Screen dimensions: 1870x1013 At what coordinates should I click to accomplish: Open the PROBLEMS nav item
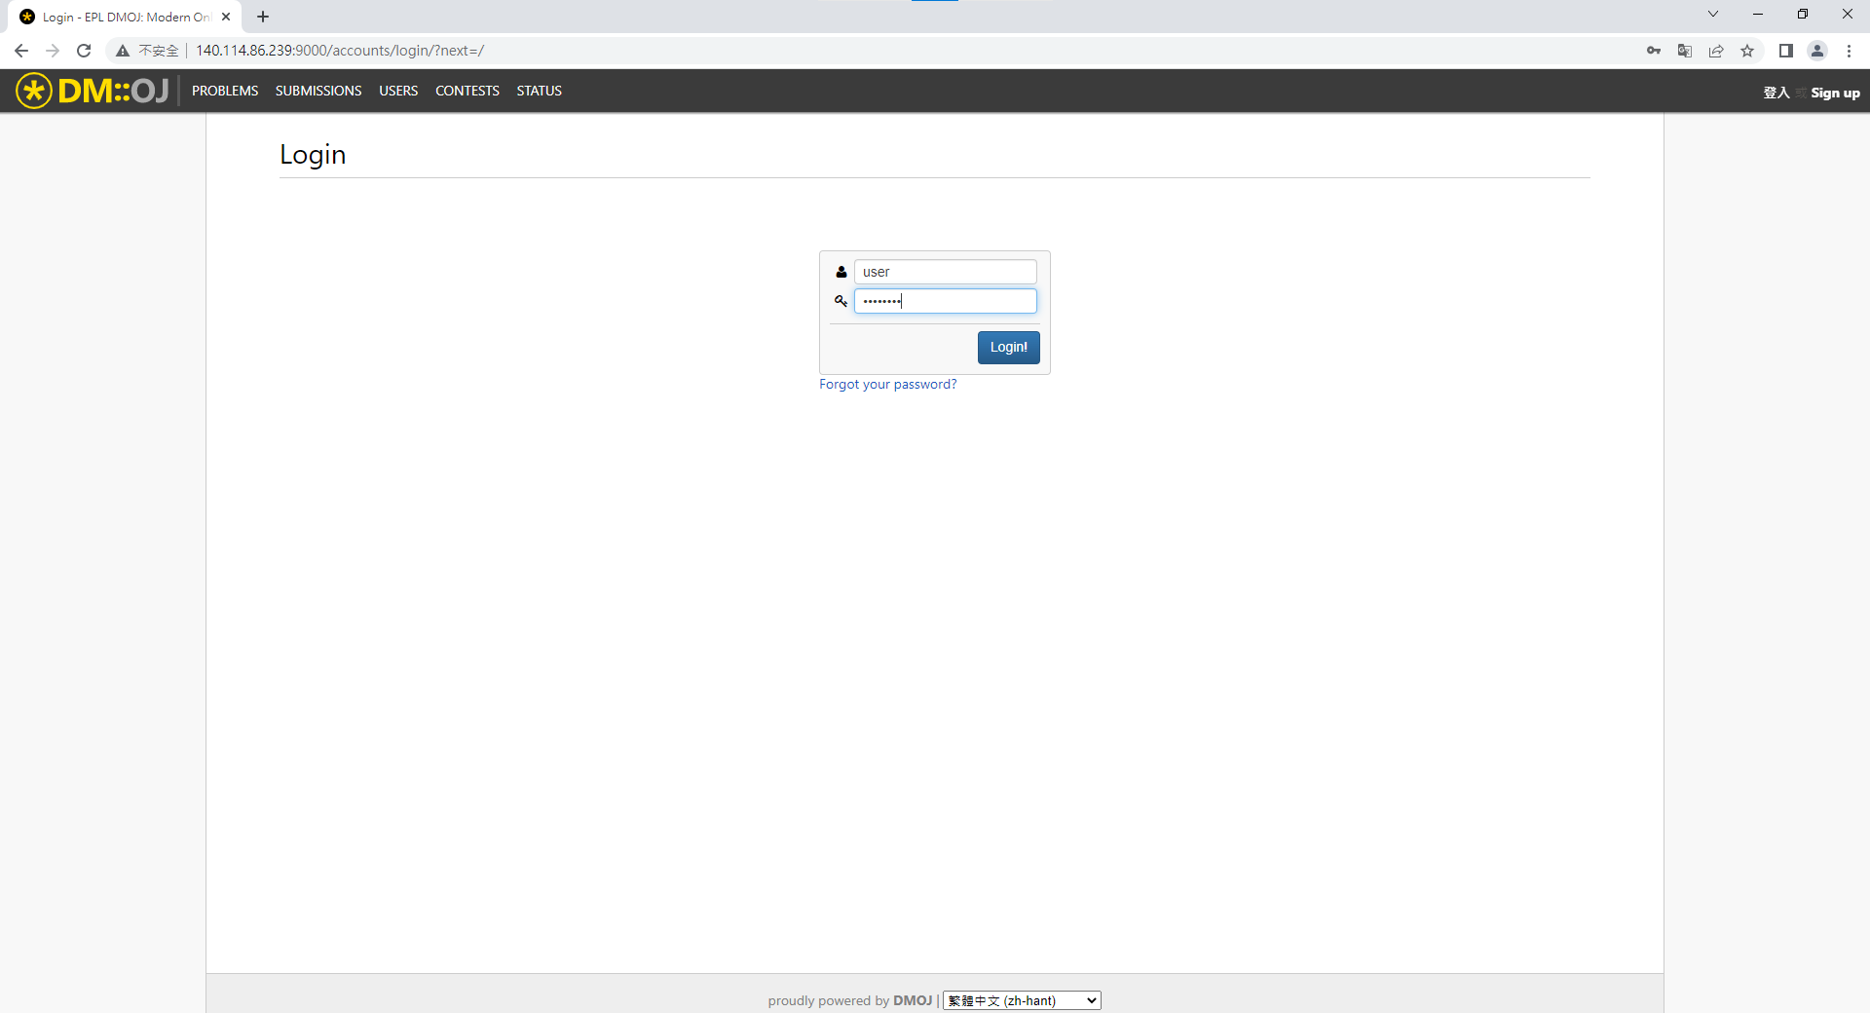click(x=225, y=91)
